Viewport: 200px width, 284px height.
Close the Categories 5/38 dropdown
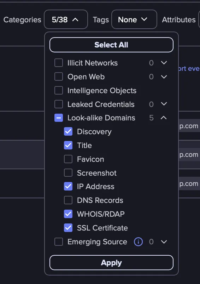click(66, 19)
